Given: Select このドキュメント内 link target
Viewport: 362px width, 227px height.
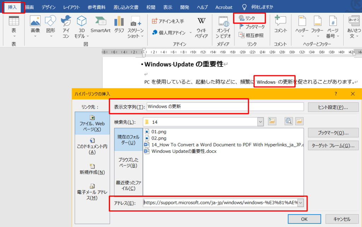Looking at the screenshot, I should 92,146.
